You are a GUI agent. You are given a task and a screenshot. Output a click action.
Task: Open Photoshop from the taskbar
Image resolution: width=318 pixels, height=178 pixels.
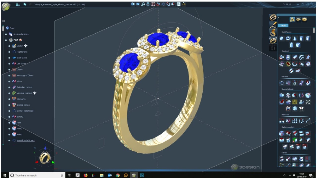(x=142, y=175)
